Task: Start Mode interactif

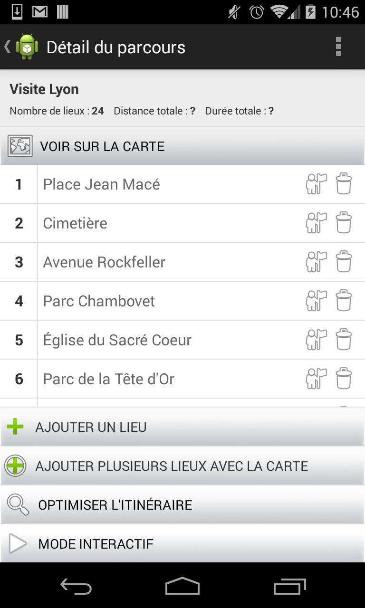Action: point(182,544)
